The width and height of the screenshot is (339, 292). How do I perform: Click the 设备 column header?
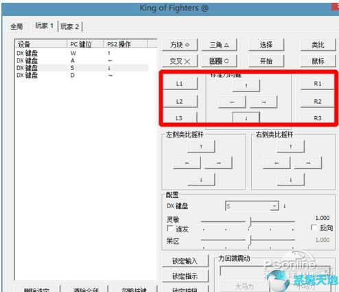(41, 44)
